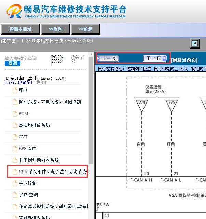Click the panel toggle icon at top right
The width and height of the screenshot is (206, 219).
click(195, 43)
